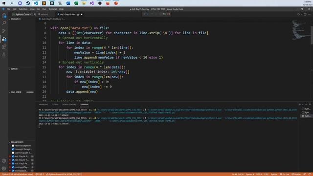Viewport: 313px width, 176px height.
Task: Switch to the Output panel tab
Action: [x=55, y=104]
